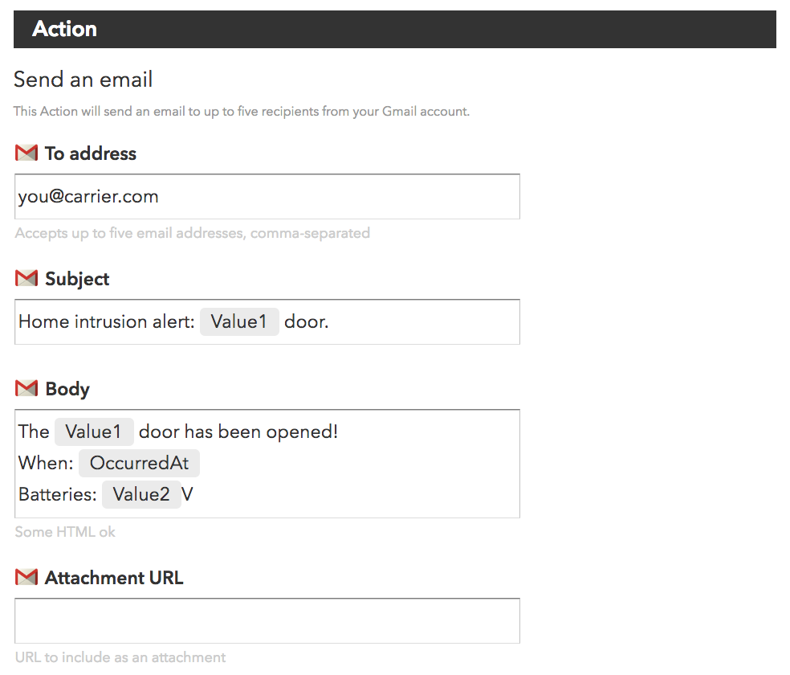Image resolution: width=790 pixels, height=675 pixels.
Task: Click the Gmail icon beside Subject
Action: point(26,278)
